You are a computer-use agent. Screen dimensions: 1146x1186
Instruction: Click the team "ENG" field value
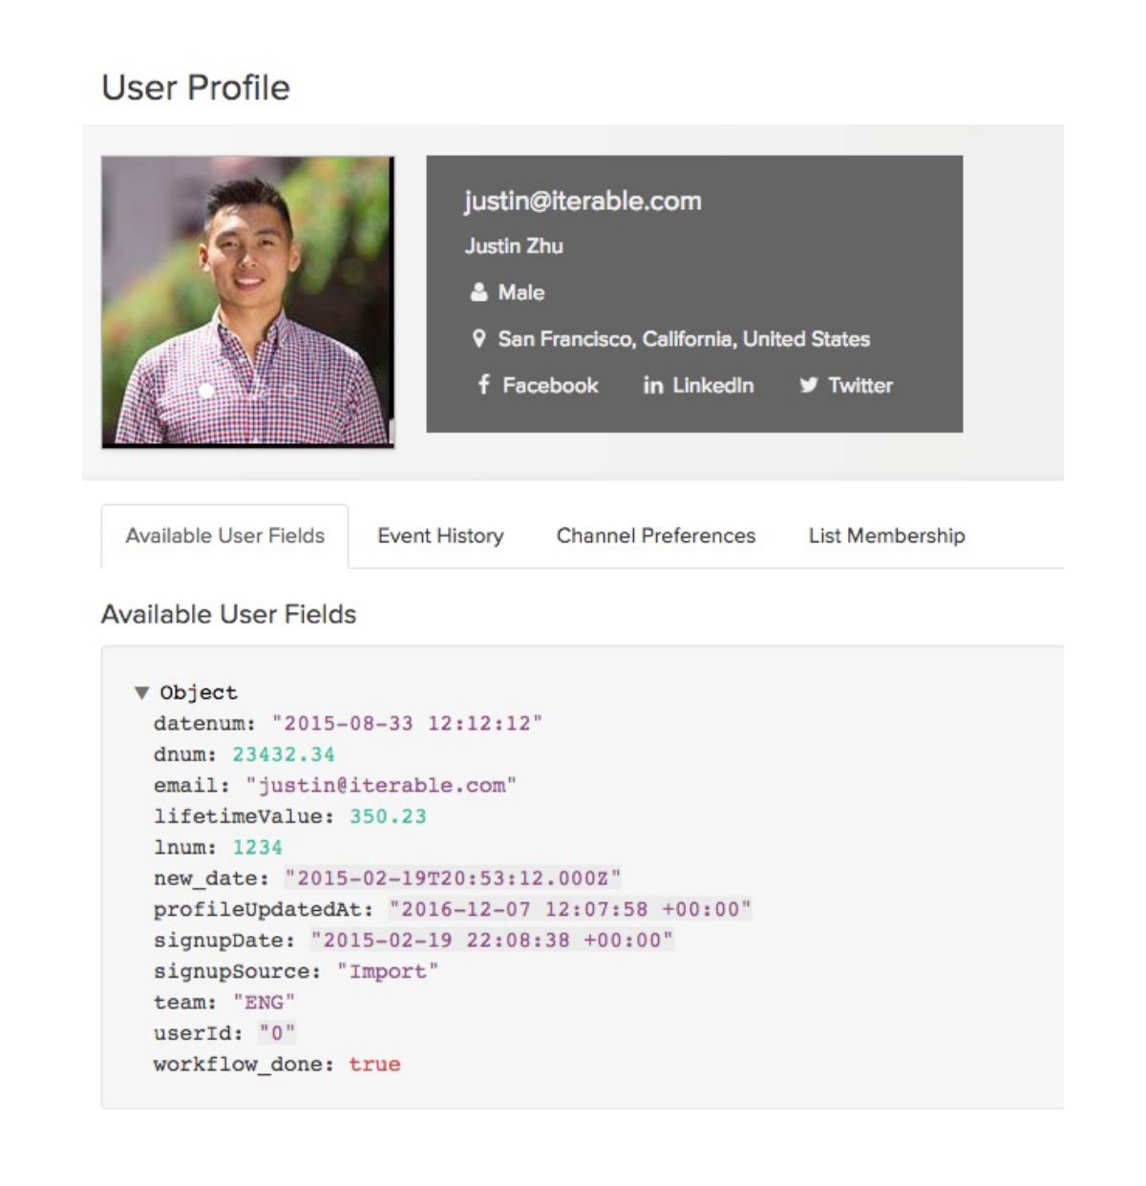pyautogui.click(x=264, y=1002)
